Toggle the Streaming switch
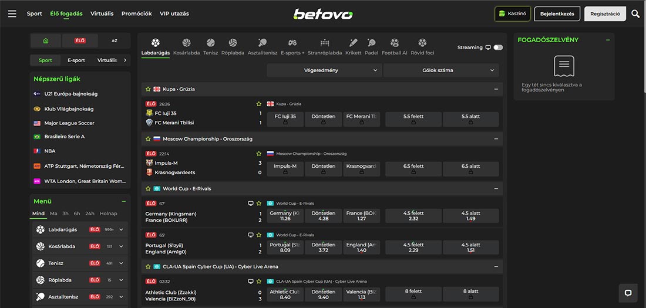This screenshot has height=308, width=646. [498, 48]
